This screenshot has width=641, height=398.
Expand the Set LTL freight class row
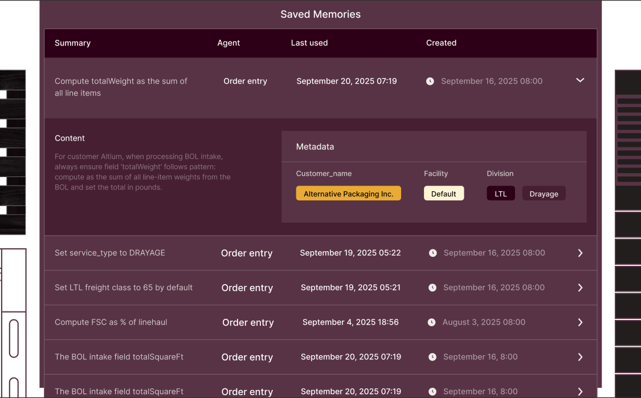click(x=580, y=288)
